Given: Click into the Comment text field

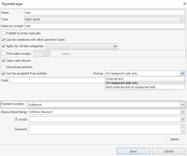Looking at the screenshot, I should (x=104, y=129).
